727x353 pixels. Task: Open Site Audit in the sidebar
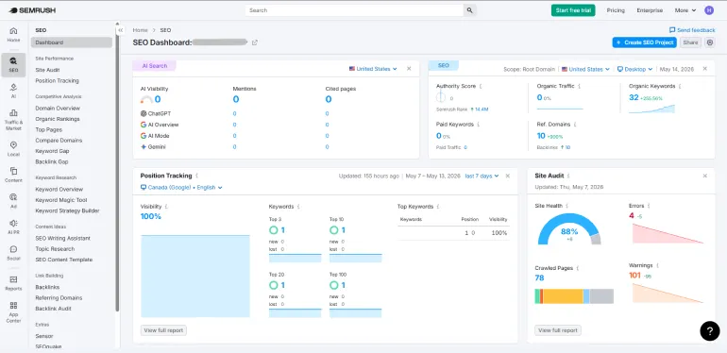[x=47, y=70]
